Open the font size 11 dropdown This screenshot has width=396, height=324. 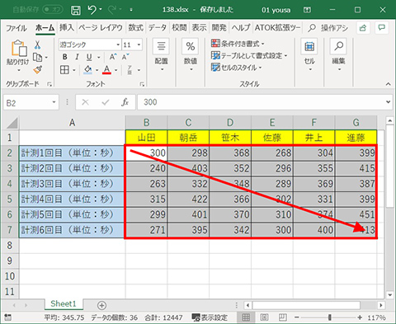(x=139, y=45)
